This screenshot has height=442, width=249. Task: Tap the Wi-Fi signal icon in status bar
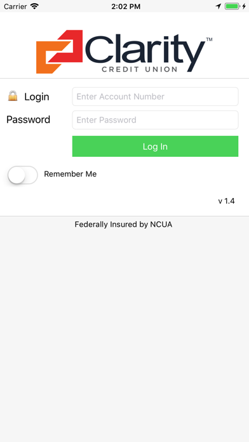pos(34,6)
